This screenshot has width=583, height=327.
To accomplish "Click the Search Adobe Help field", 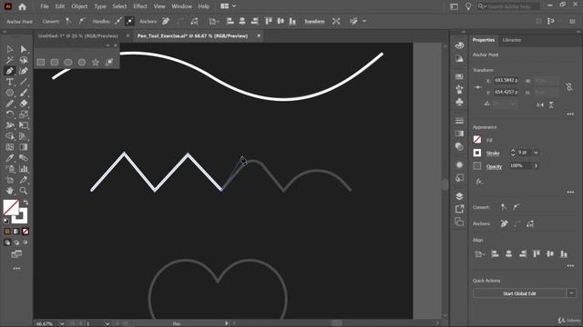I will (x=512, y=6).
